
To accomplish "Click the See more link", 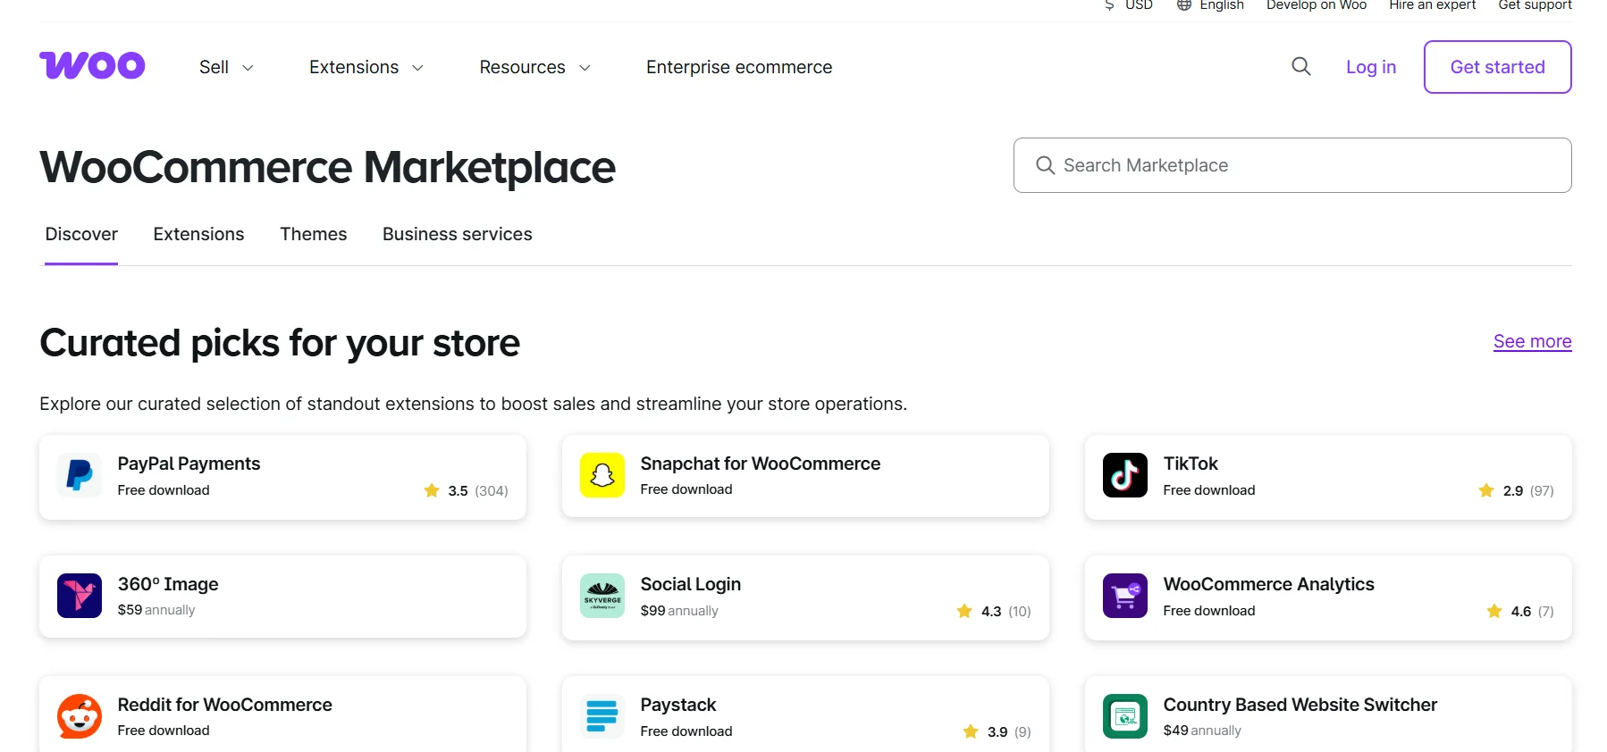I will click(1532, 341).
